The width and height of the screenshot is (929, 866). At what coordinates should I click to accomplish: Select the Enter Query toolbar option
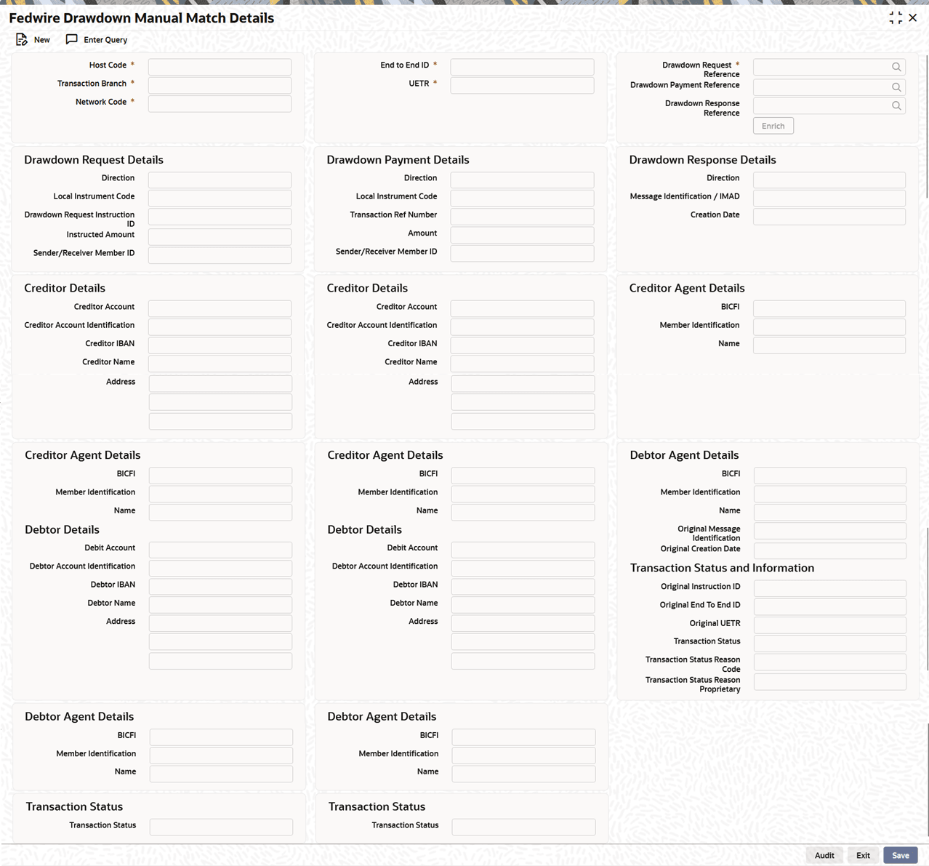[x=97, y=40]
